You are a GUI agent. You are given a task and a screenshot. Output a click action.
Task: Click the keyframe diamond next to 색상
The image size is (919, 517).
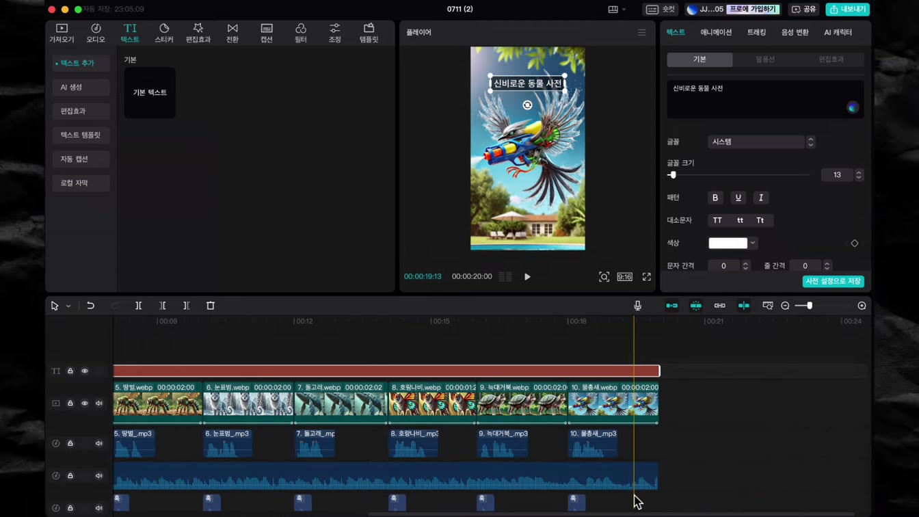[854, 243]
